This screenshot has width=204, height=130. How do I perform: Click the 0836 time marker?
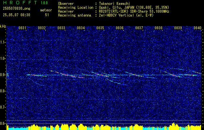(x=120, y=28)
